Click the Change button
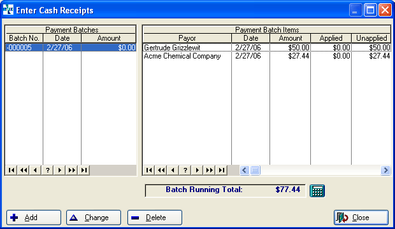 tap(94, 218)
